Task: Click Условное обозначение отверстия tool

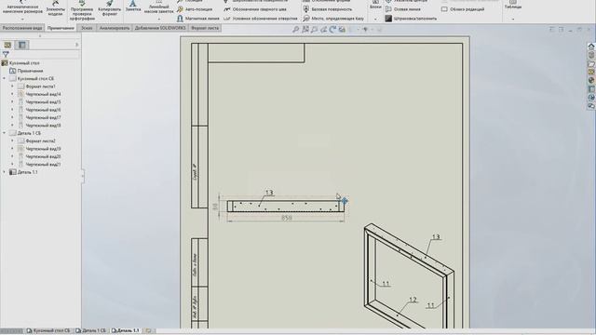Action: (261, 19)
